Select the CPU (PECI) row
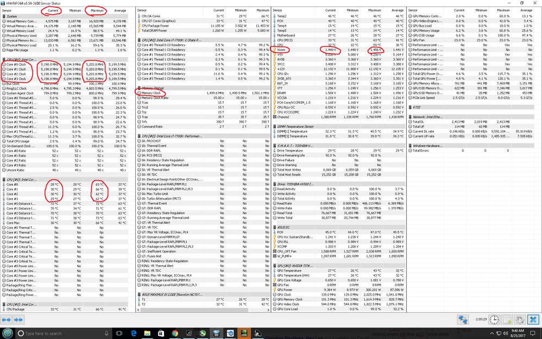The image size is (542, 339). pos(339,40)
